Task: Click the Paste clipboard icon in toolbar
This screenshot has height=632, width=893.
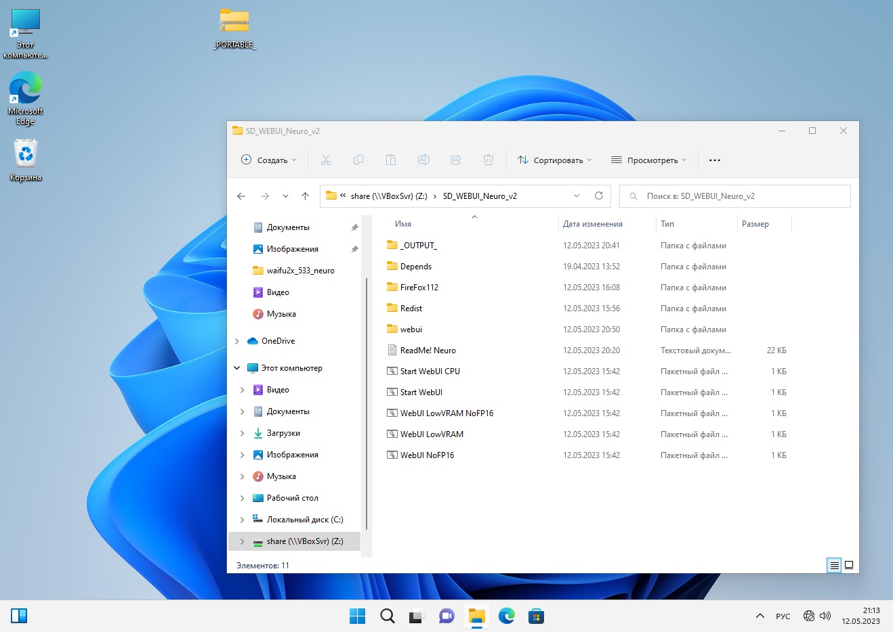Action: click(x=391, y=160)
